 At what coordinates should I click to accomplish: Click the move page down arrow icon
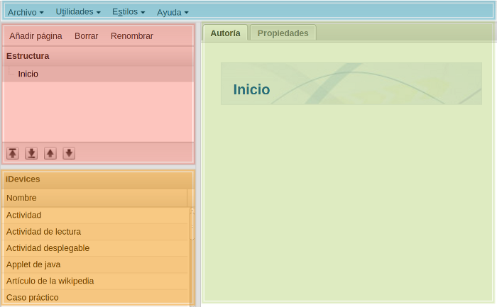click(x=69, y=153)
